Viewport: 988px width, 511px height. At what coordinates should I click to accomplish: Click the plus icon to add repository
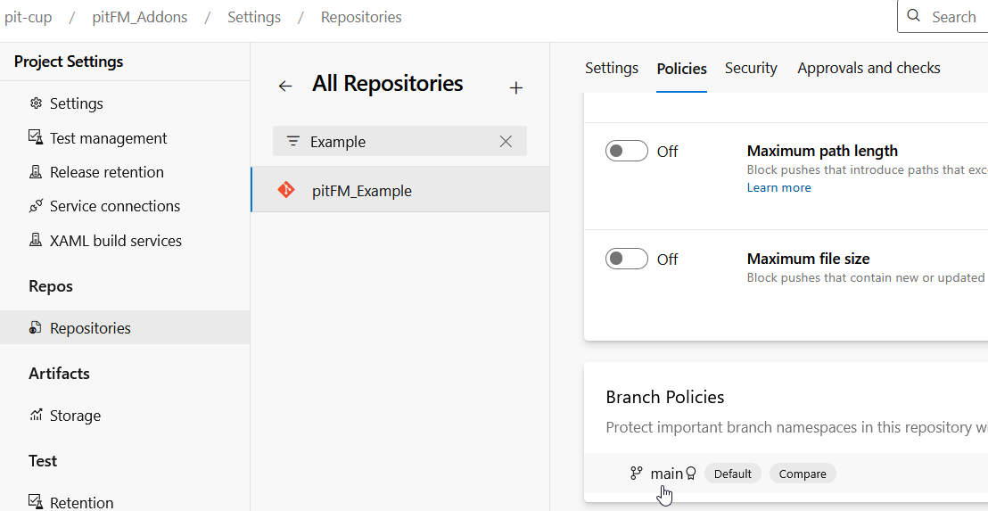pos(515,87)
